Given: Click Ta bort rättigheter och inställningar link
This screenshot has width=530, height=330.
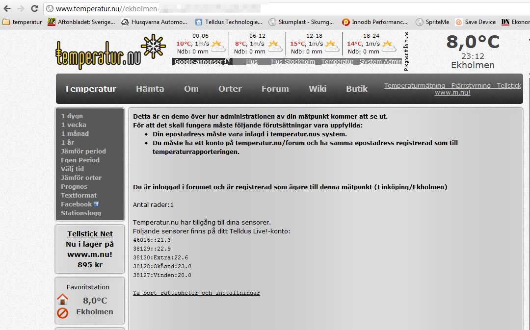Looking at the screenshot, I should pos(196,293).
